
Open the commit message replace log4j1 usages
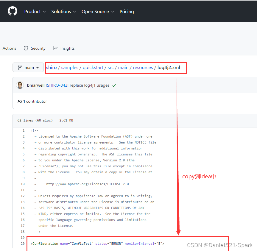click(90, 85)
